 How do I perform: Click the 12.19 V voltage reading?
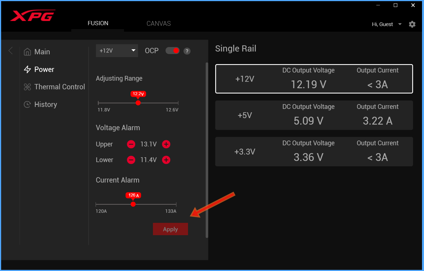point(308,84)
